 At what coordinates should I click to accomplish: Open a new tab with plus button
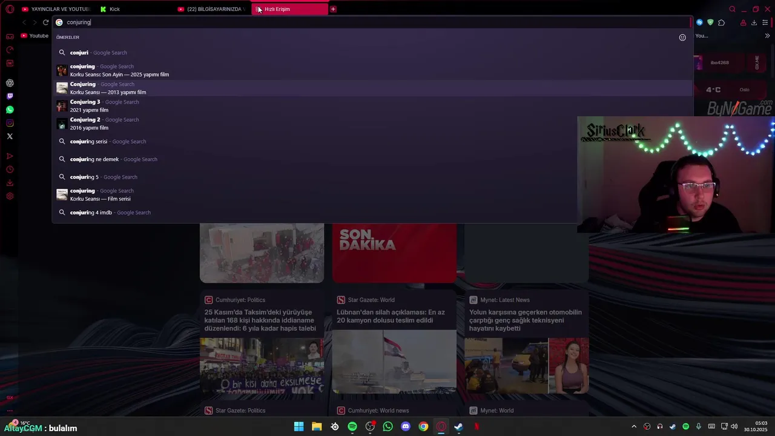coord(333,9)
